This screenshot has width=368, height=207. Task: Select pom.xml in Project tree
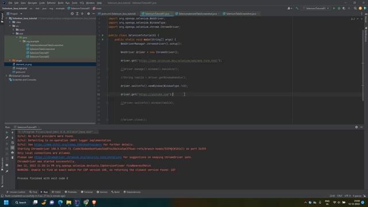(x=21, y=72)
